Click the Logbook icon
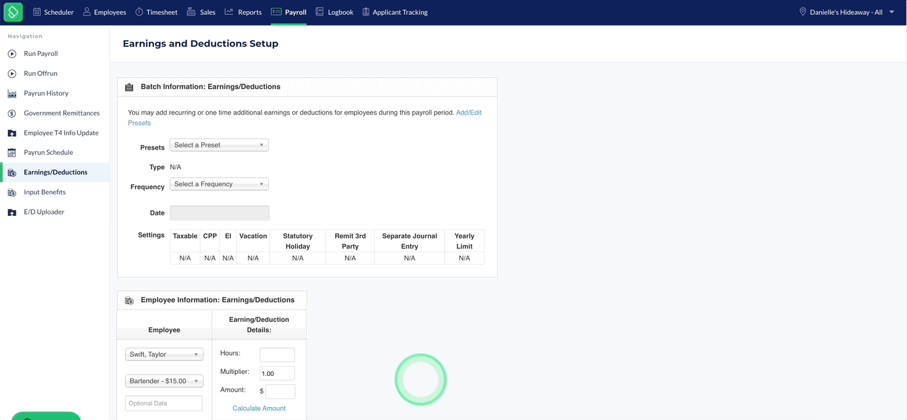 point(319,12)
